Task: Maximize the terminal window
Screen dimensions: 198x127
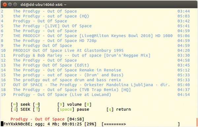Action: tap(15, 5)
